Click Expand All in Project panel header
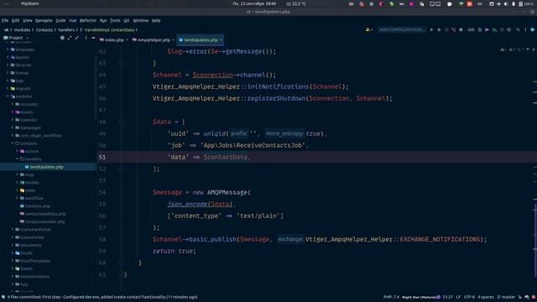 (70, 38)
